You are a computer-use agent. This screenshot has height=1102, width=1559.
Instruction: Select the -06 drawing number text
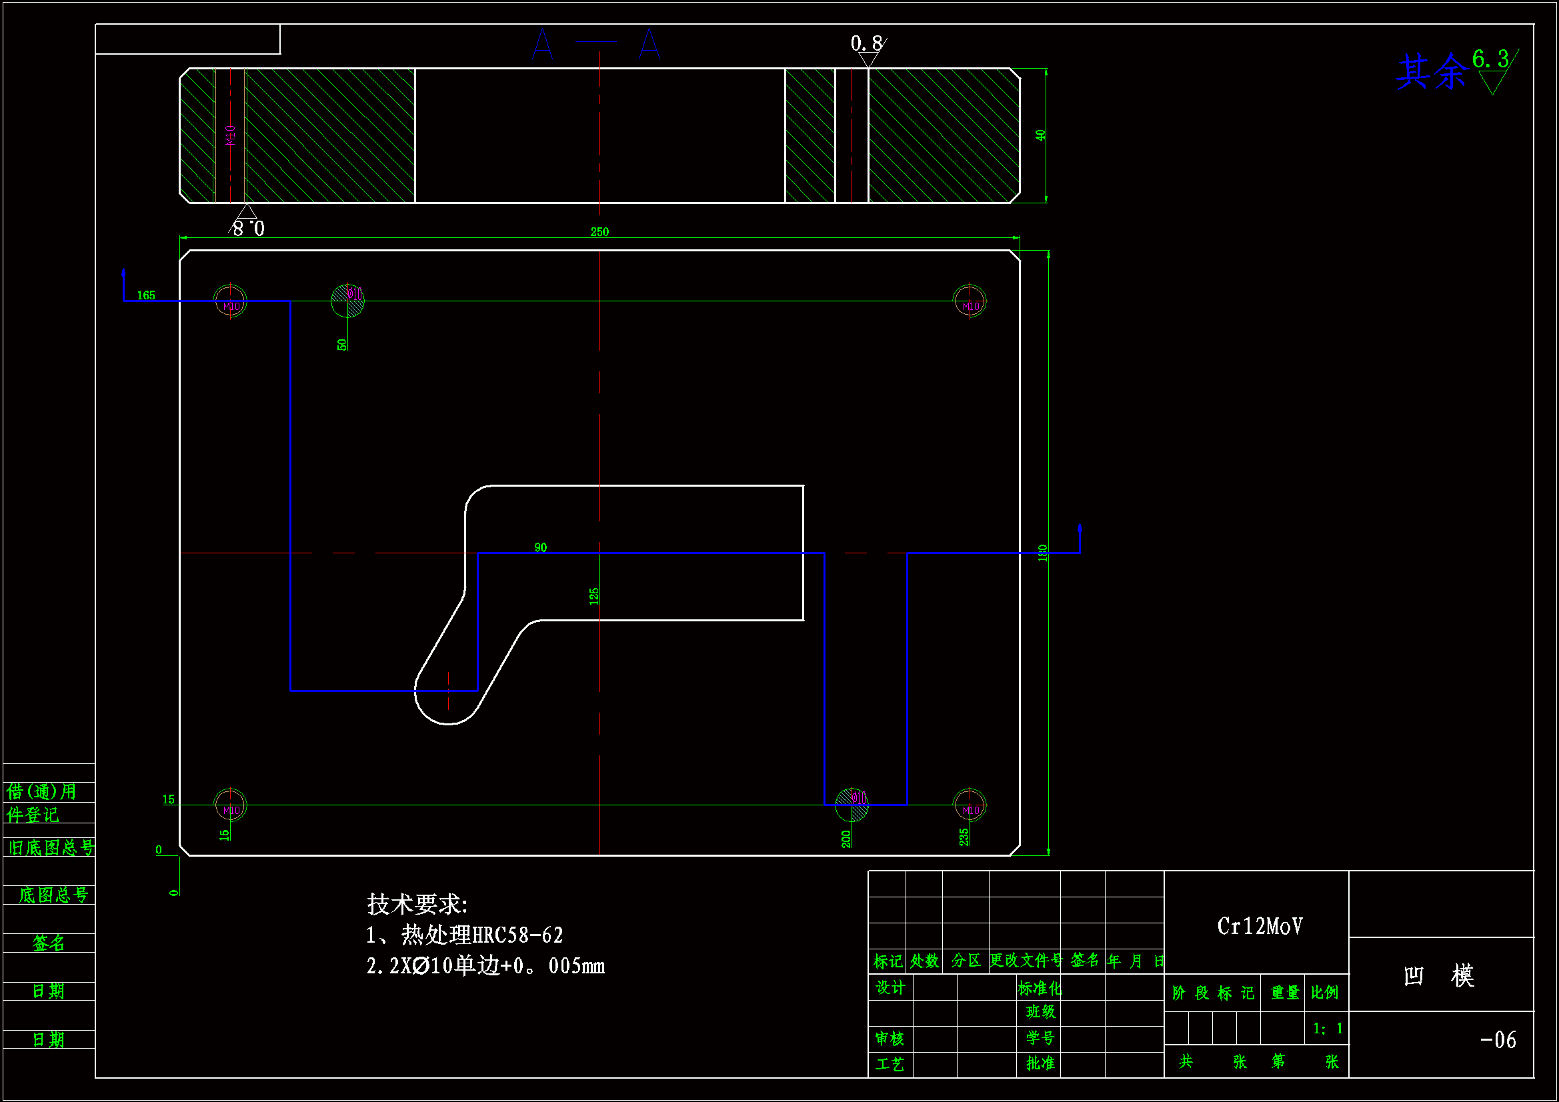tap(1498, 1039)
